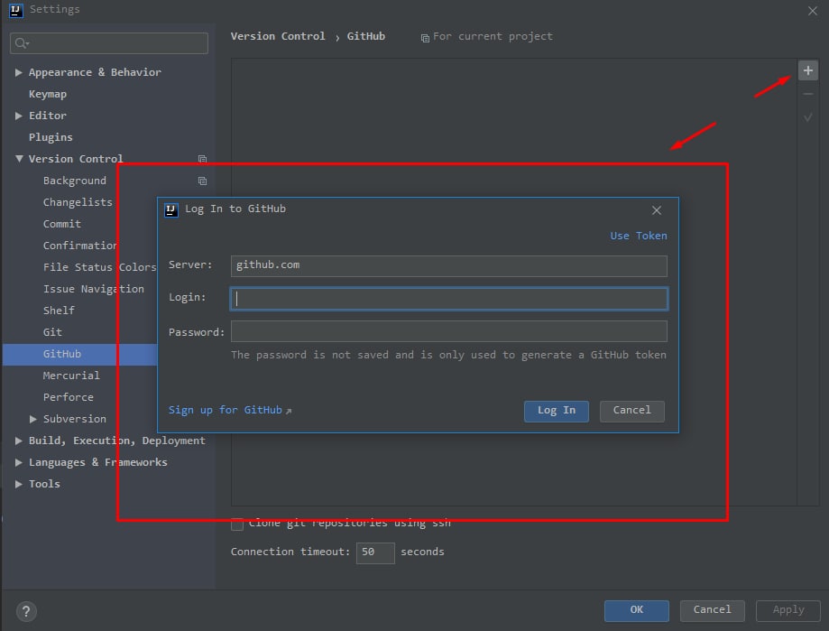Expand Build, Execution, Deployment section
The height and width of the screenshot is (631, 829).
point(19,441)
